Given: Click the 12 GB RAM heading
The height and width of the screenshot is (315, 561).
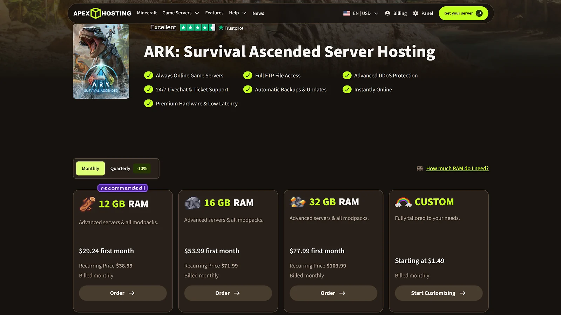Looking at the screenshot, I should pyautogui.click(x=123, y=204).
